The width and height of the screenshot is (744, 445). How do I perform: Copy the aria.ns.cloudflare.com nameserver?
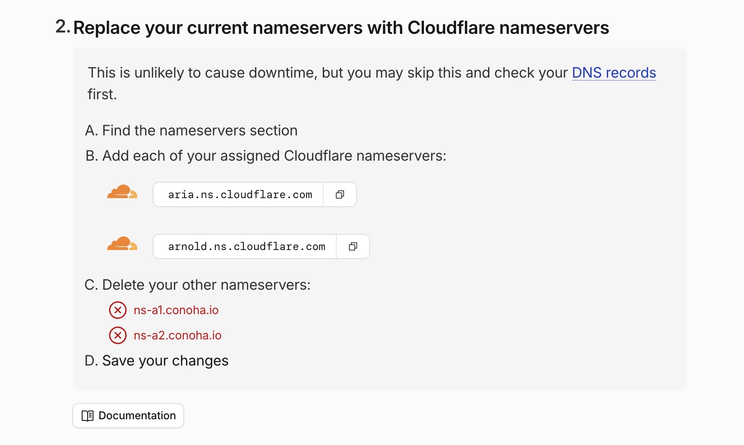pyautogui.click(x=340, y=195)
